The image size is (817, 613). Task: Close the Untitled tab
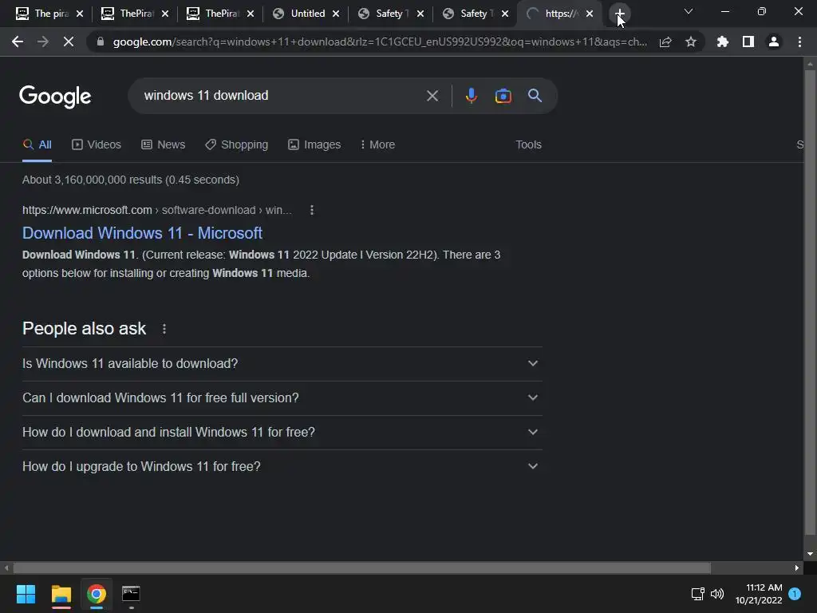pyautogui.click(x=336, y=14)
